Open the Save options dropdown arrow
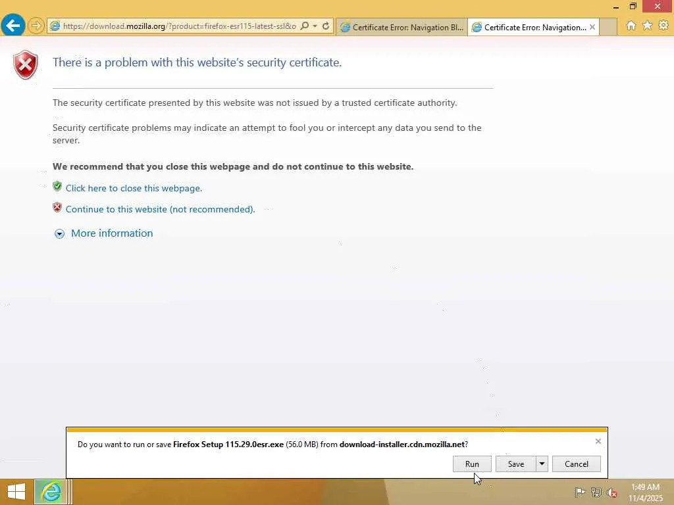This screenshot has width=674, height=505. [542, 464]
